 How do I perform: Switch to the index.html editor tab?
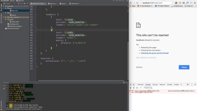(74, 3)
